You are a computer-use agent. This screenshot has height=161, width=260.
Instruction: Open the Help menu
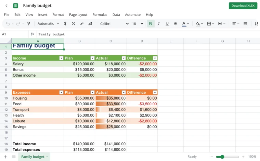click(149, 15)
